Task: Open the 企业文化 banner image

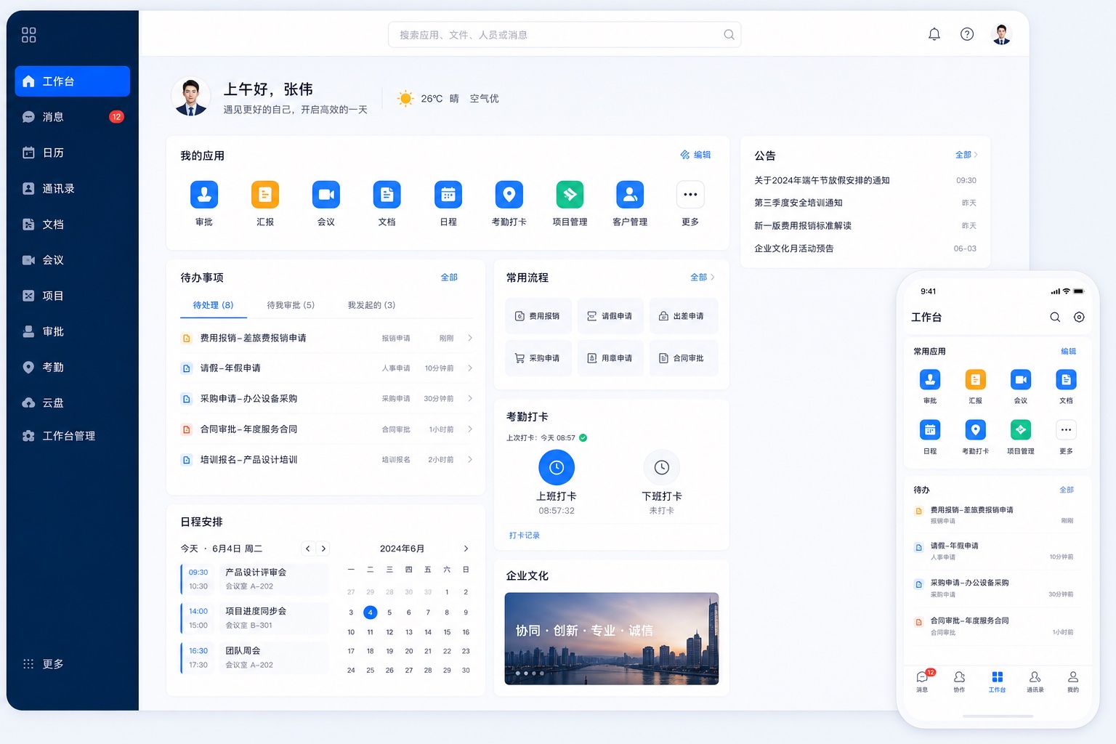Action: (x=612, y=639)
